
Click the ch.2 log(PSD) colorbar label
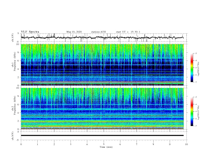pyautogui.click(x=198, y=113)
